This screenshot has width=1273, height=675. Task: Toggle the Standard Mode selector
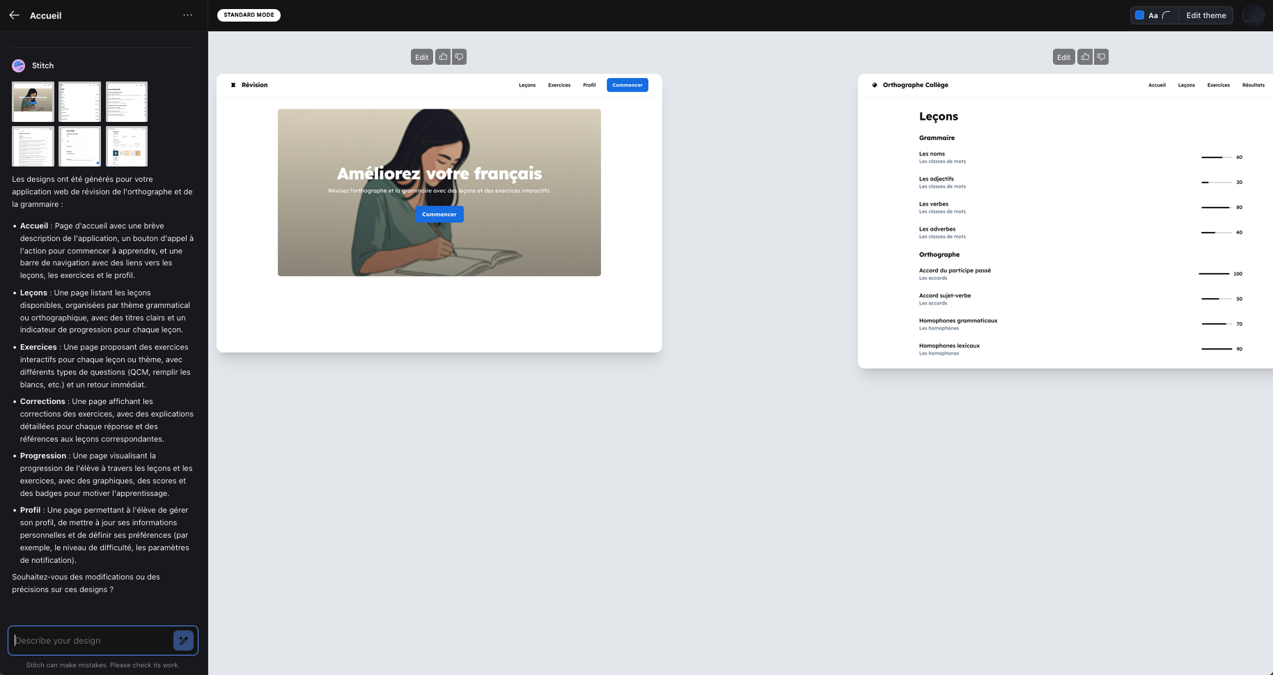click(x=249, y=15)
